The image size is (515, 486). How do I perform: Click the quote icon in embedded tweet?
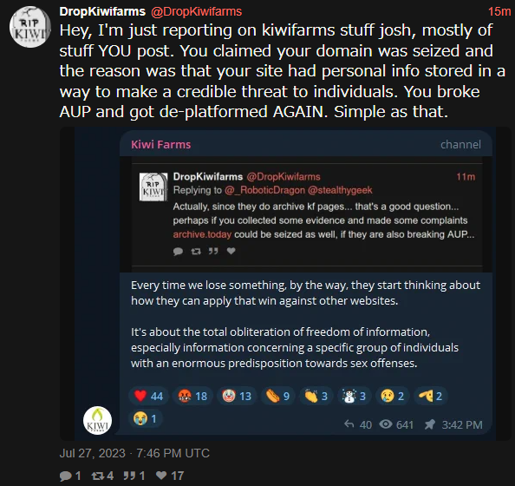[x=213, y=252]
